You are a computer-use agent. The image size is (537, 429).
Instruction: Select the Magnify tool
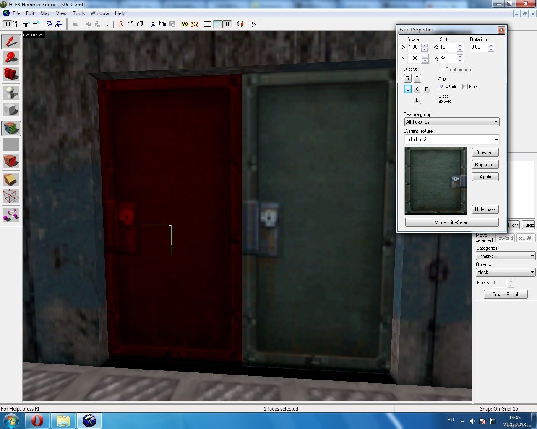(11, 57)
